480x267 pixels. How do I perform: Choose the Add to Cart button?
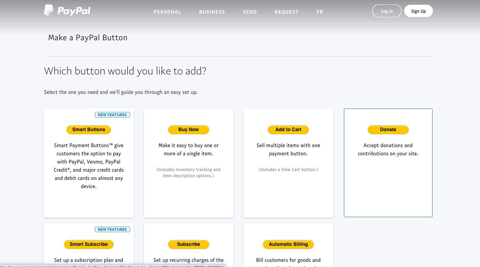click(x=288, y=130)
